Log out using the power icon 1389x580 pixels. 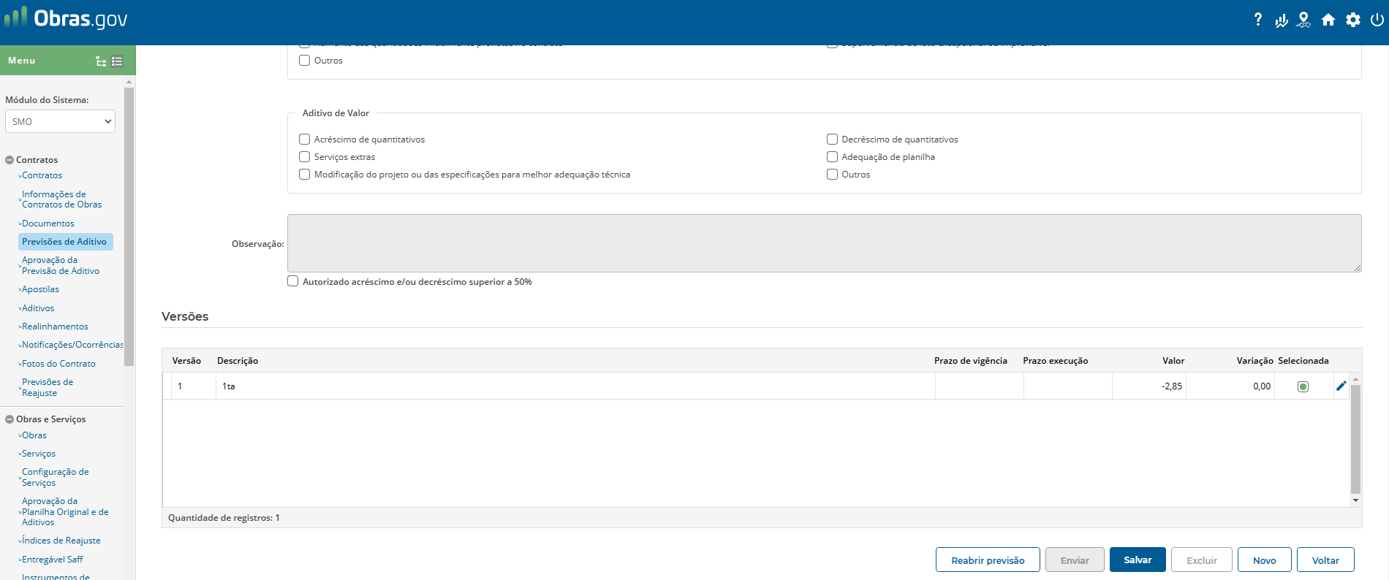pyautogui.click(x=1377, y=20)
